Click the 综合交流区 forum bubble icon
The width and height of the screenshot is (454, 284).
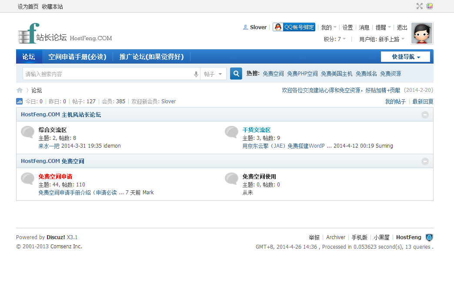pos(28,132)
